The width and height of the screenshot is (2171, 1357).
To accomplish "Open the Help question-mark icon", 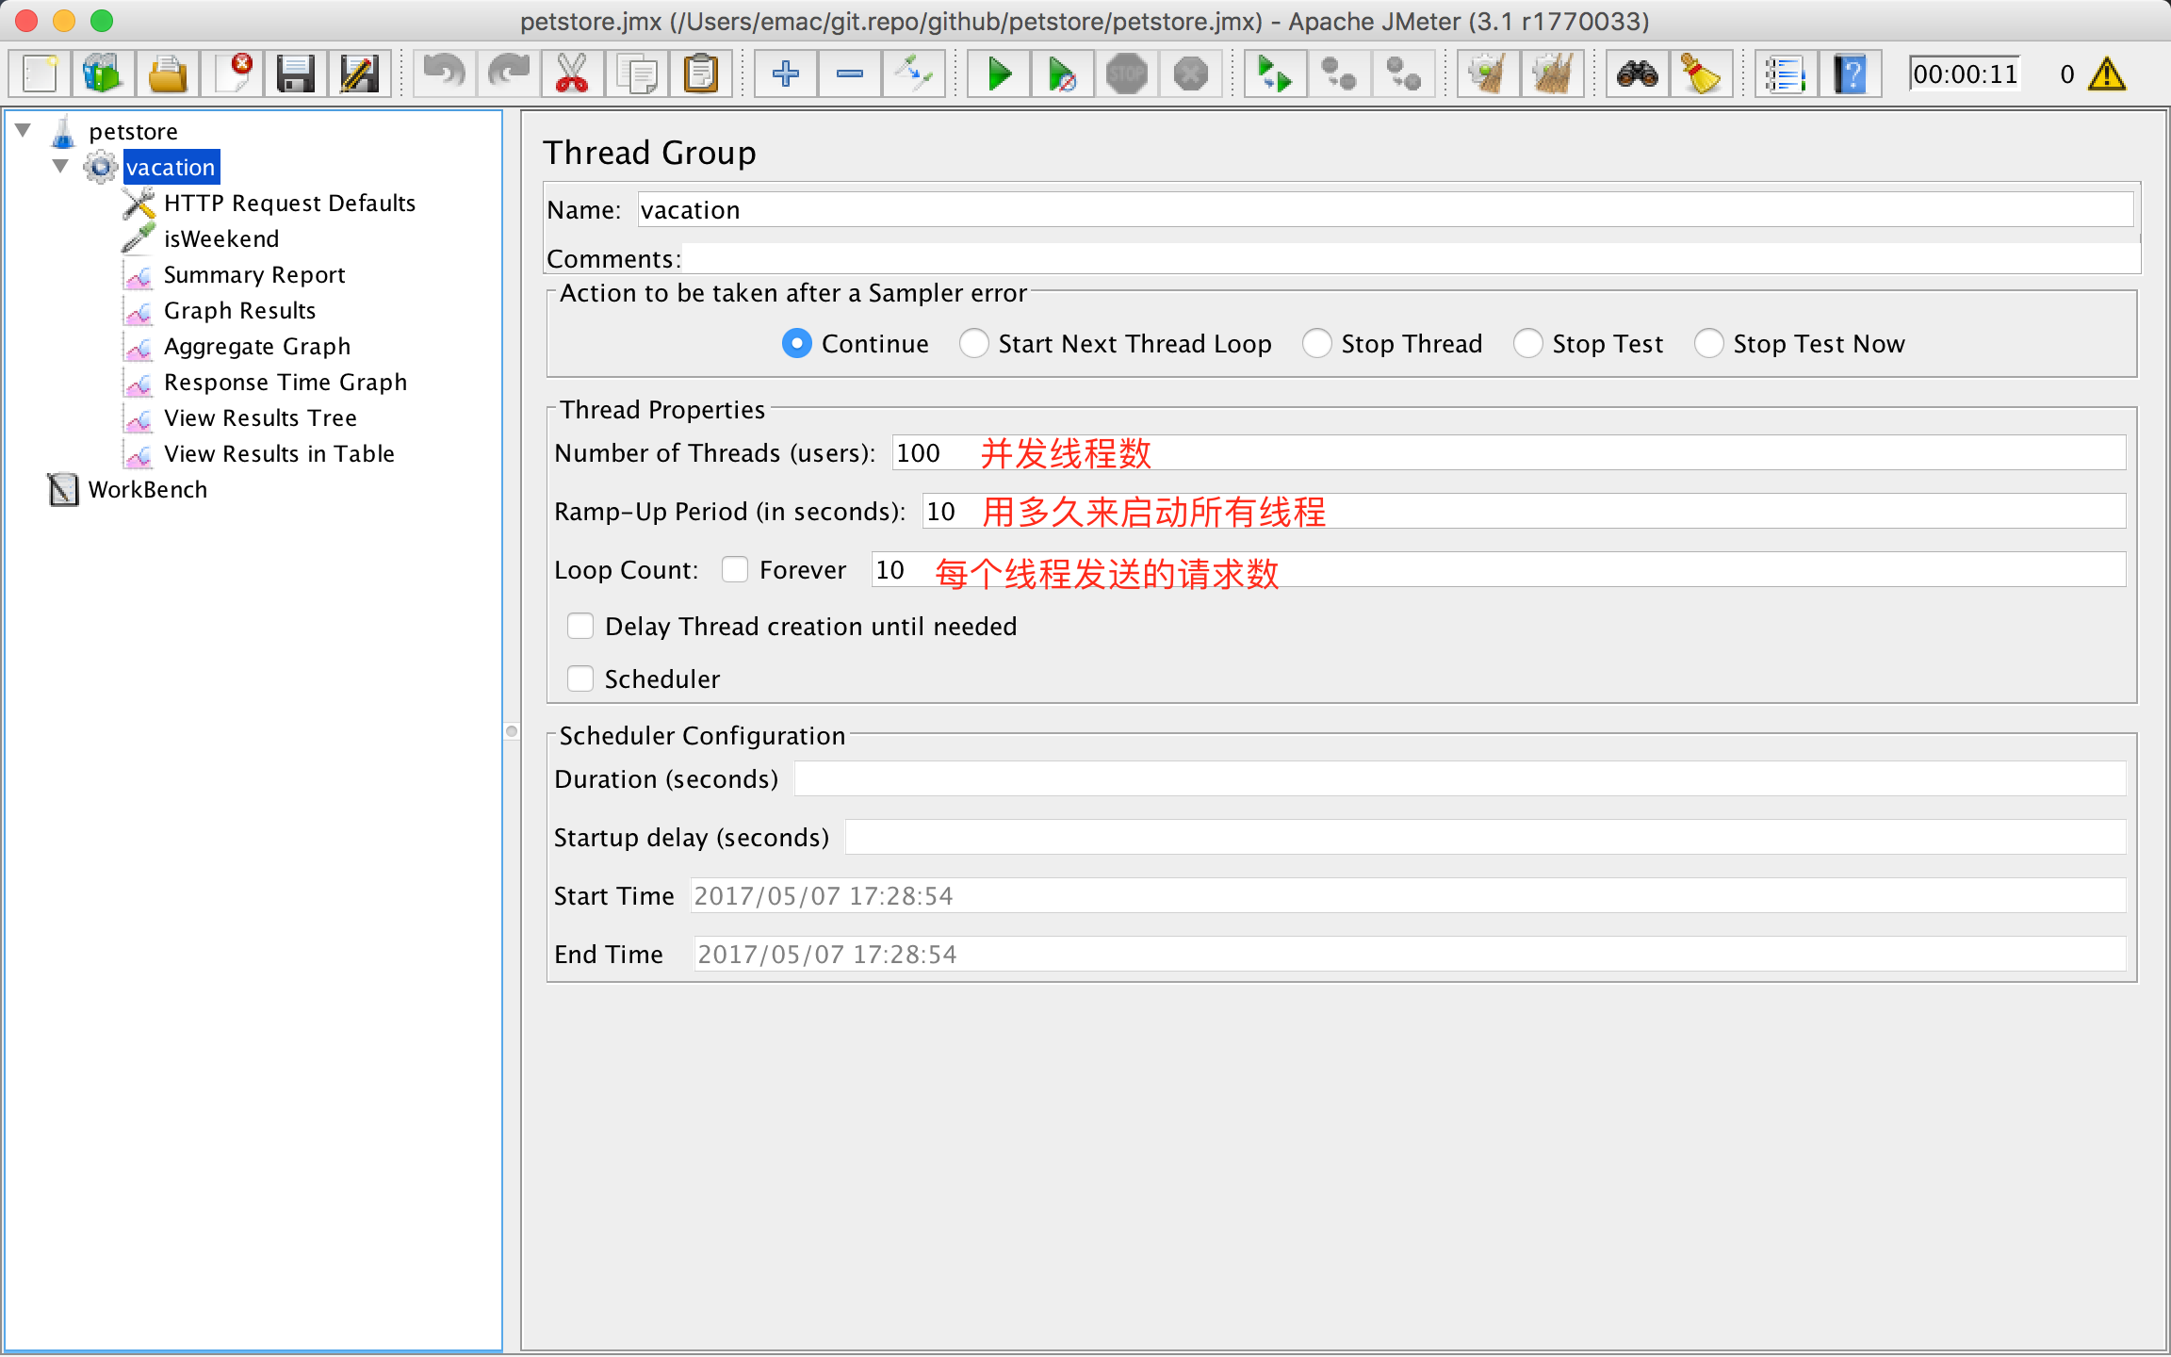I will tap(1850, 74).
